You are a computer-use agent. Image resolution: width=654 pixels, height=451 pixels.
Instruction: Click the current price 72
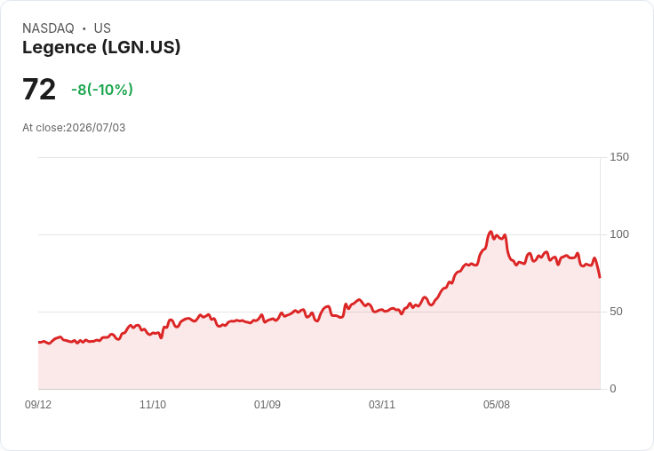39,89
